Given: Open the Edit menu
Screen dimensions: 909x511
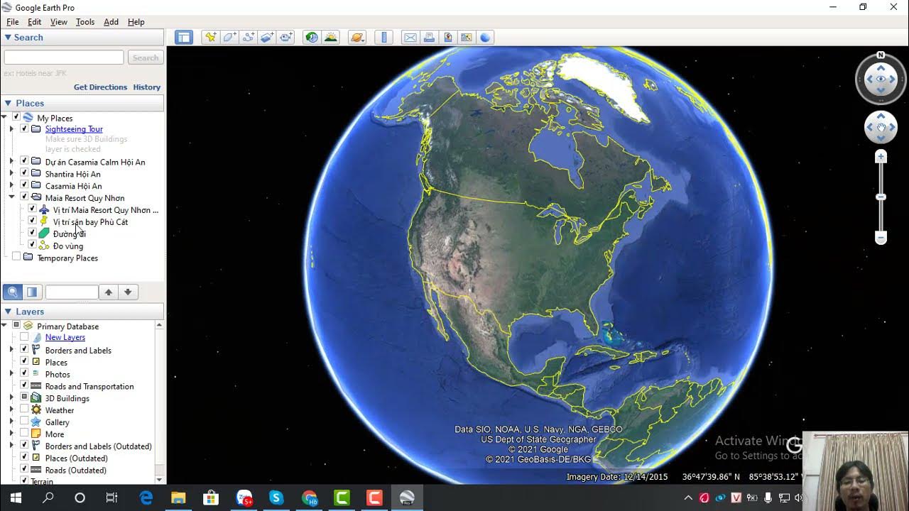Looking at the screenshot, I should tap(34, 22).
